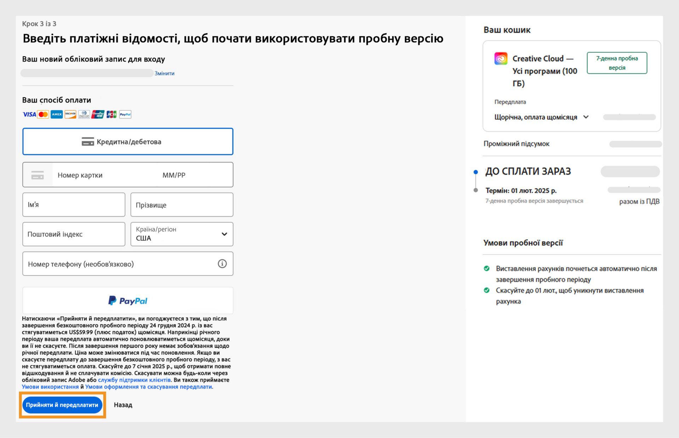Viewport: 679px width, 438px height.
Task: Click Термін: 01 лют. 2025 р. text
Action: tap(521, 191)
